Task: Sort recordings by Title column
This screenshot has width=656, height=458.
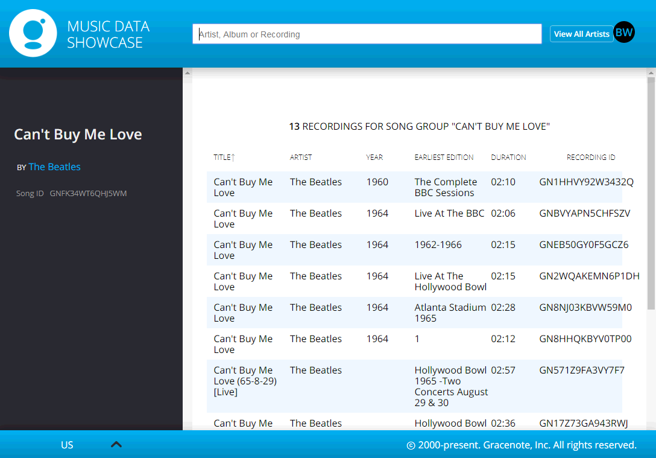Action: click(x=224, y=157)
